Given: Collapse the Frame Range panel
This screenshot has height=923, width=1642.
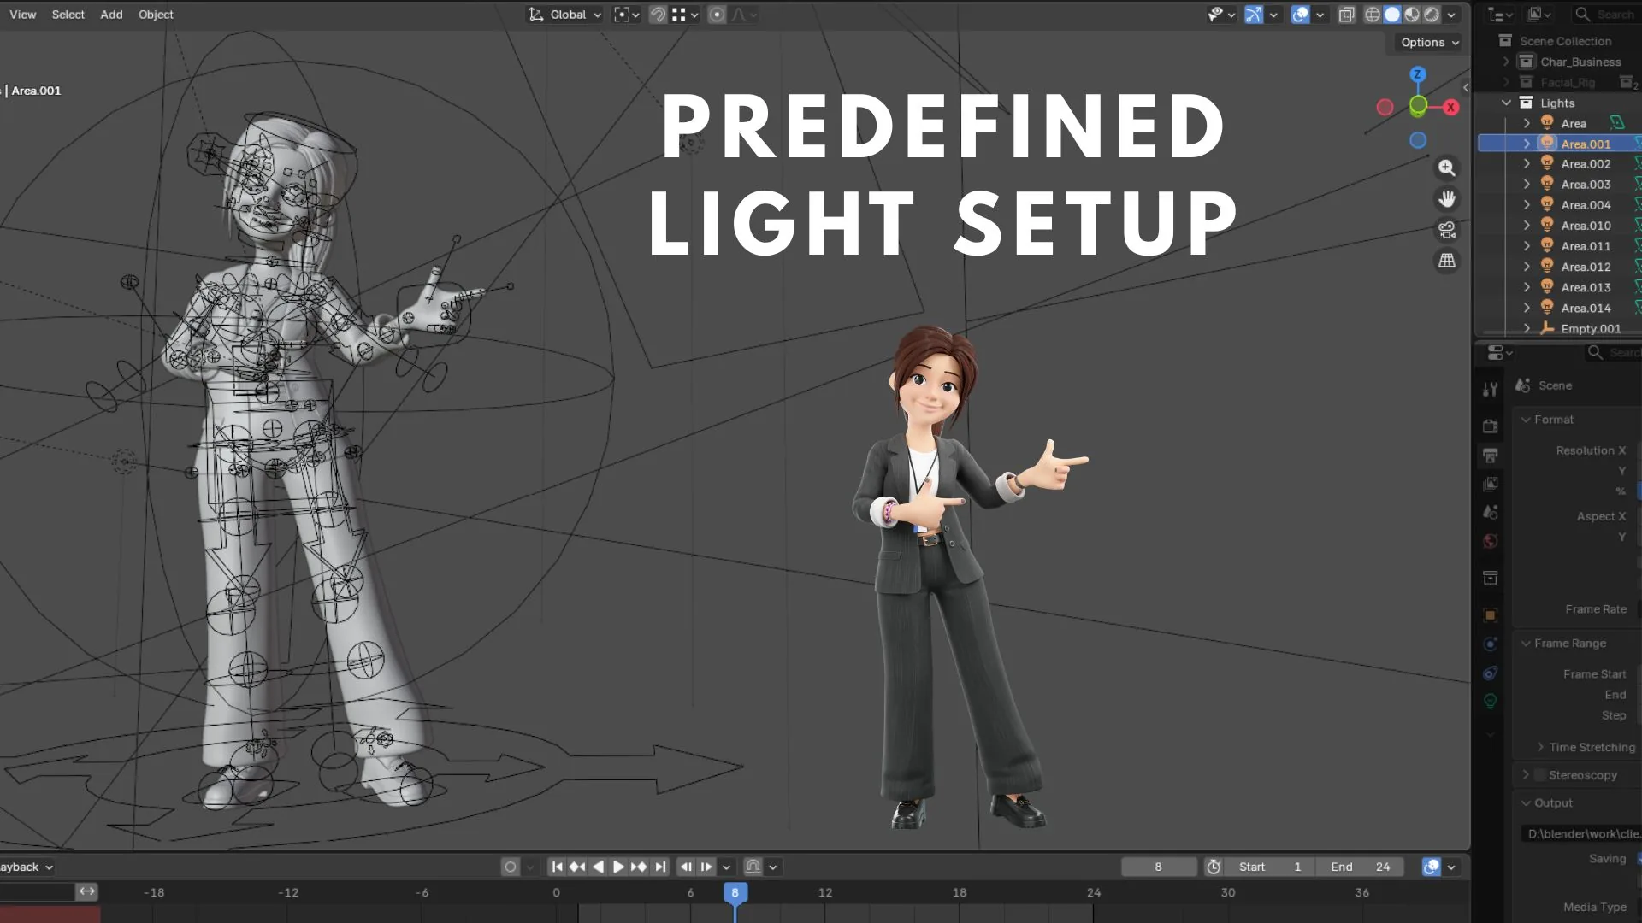Looking at the screenshot, I should (x=1526, y=644).
